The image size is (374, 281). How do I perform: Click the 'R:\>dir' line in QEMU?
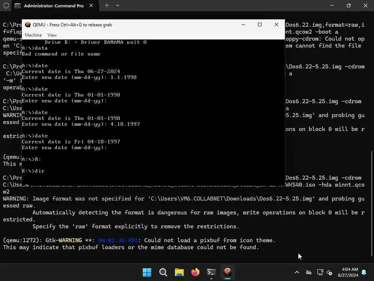33,171
